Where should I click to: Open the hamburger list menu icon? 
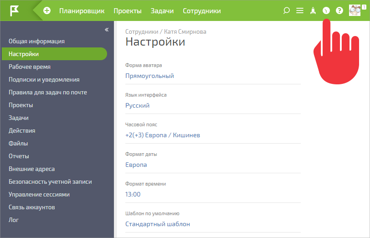300,10
